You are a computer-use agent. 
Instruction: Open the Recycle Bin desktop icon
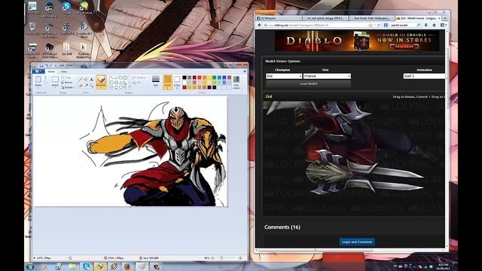32,29
